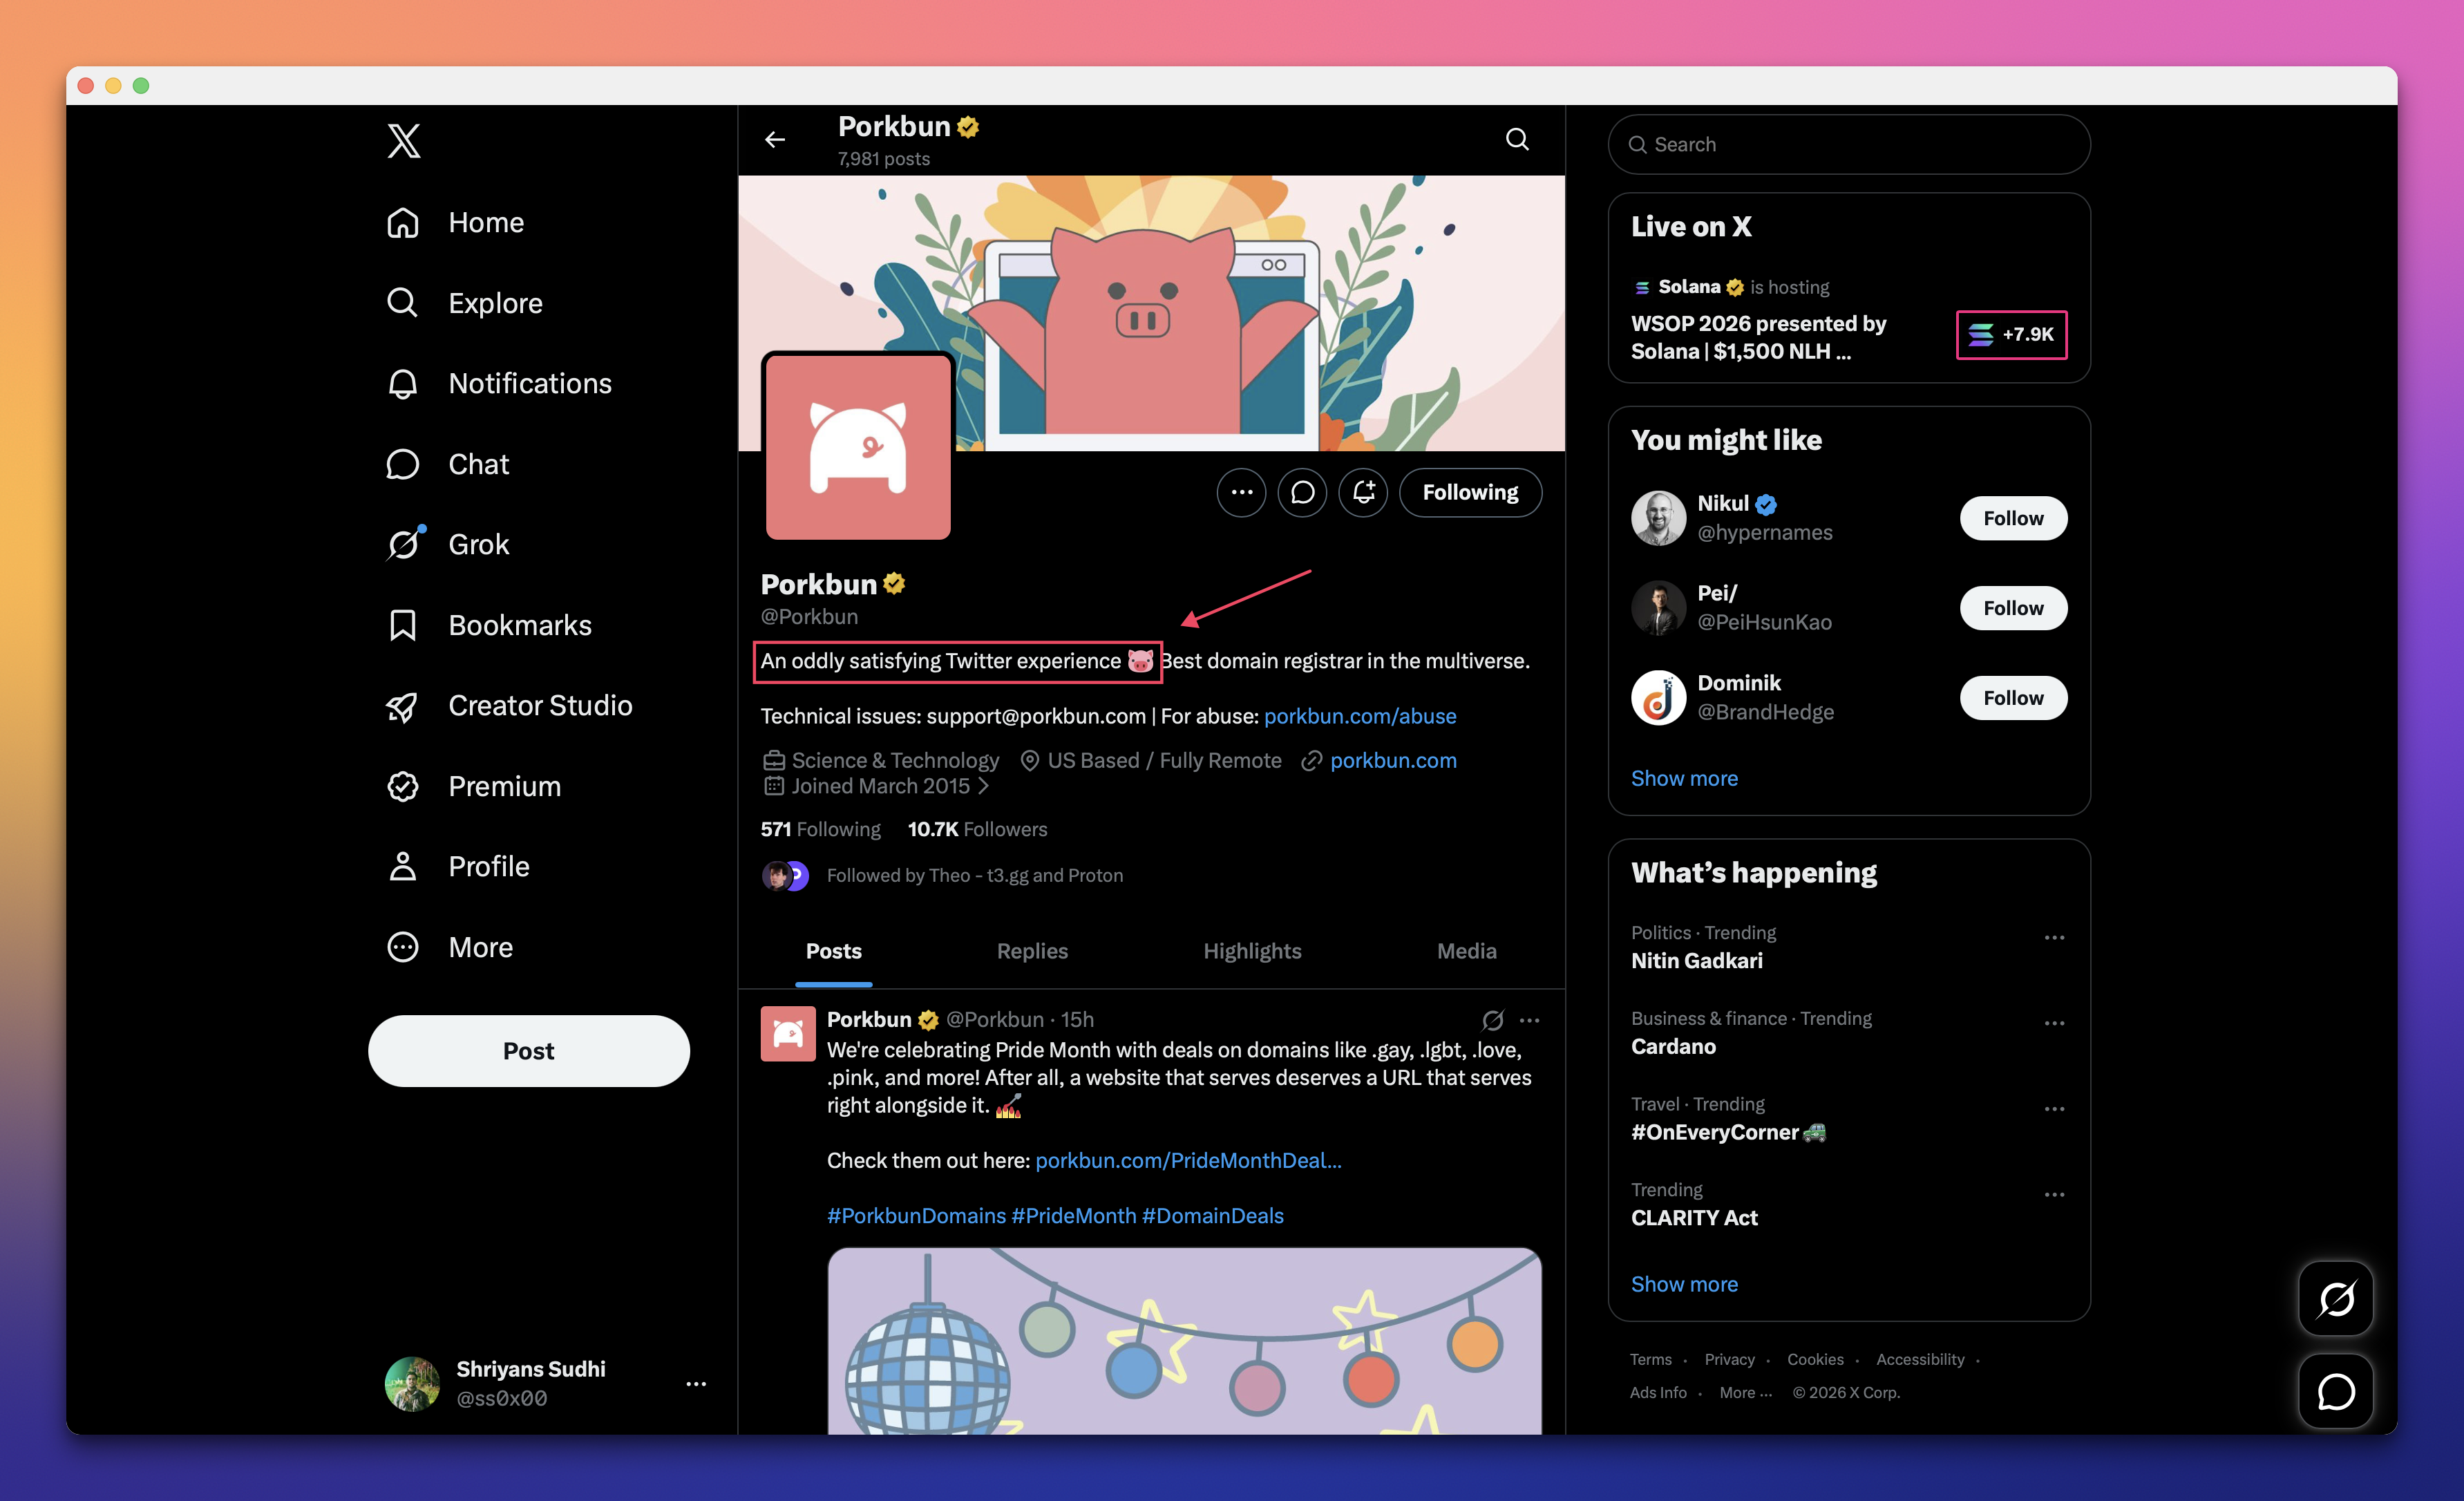
Task: Open the porkbun.com/abuse link
Action: (x=1360, y=716)
